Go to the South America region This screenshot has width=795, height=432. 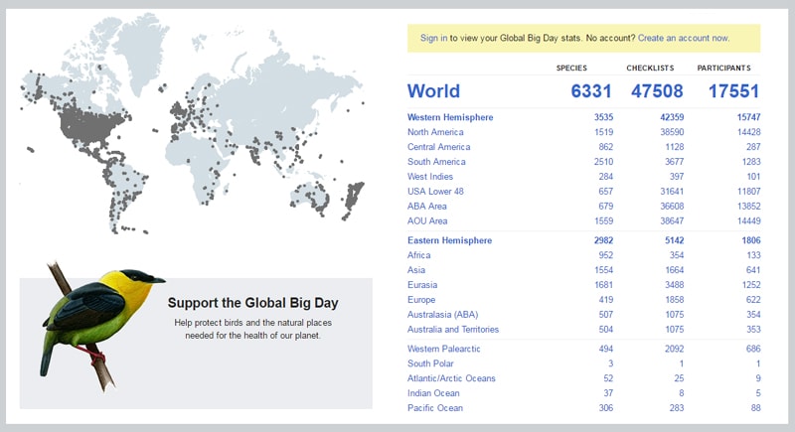click(x=436, y=162)
